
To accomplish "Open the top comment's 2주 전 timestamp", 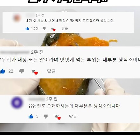I will tap(40, 15).
